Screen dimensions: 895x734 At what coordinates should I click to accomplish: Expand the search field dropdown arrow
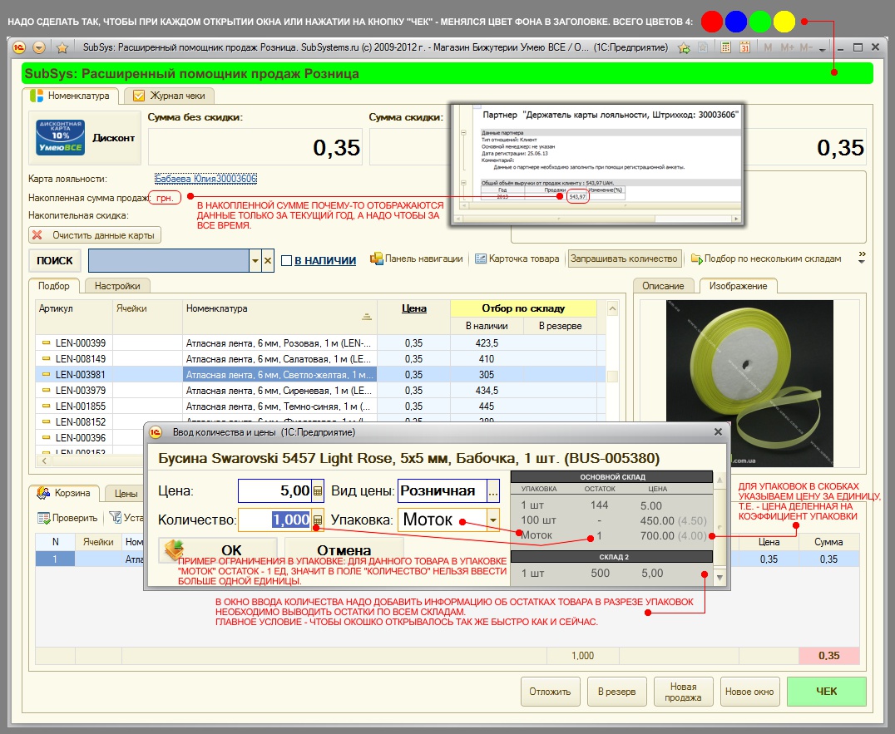click(255, 260)
